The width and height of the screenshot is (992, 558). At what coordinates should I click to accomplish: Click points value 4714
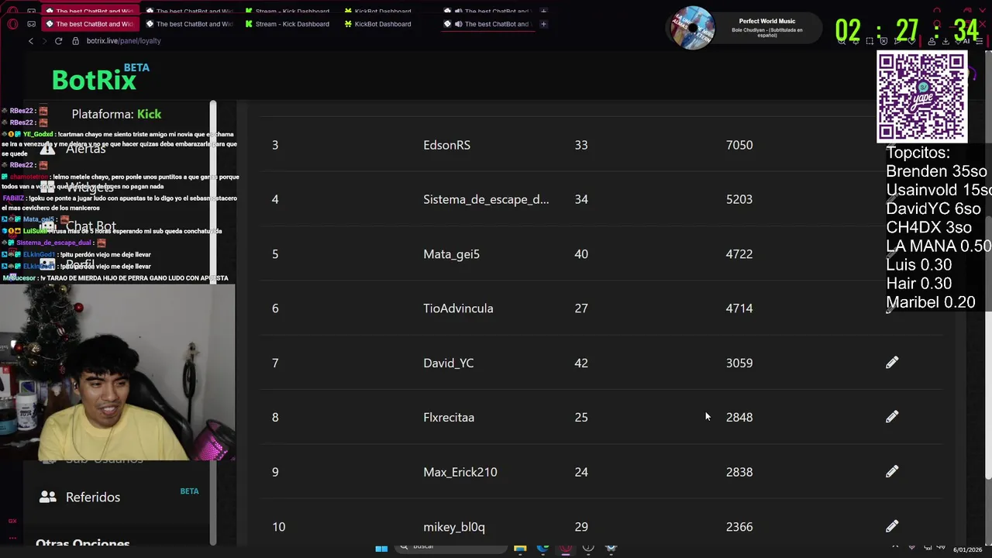click(739, 308)
